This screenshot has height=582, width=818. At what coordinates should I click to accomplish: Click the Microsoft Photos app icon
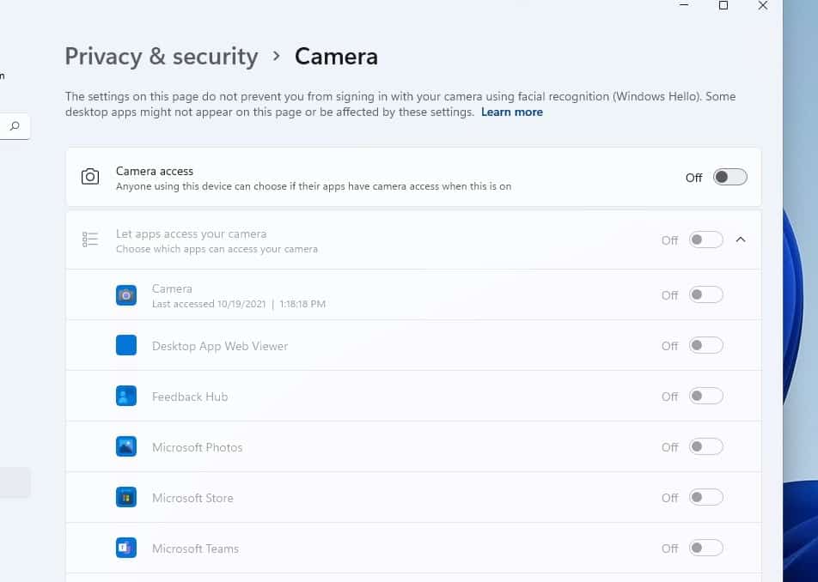tap(126, 446)
